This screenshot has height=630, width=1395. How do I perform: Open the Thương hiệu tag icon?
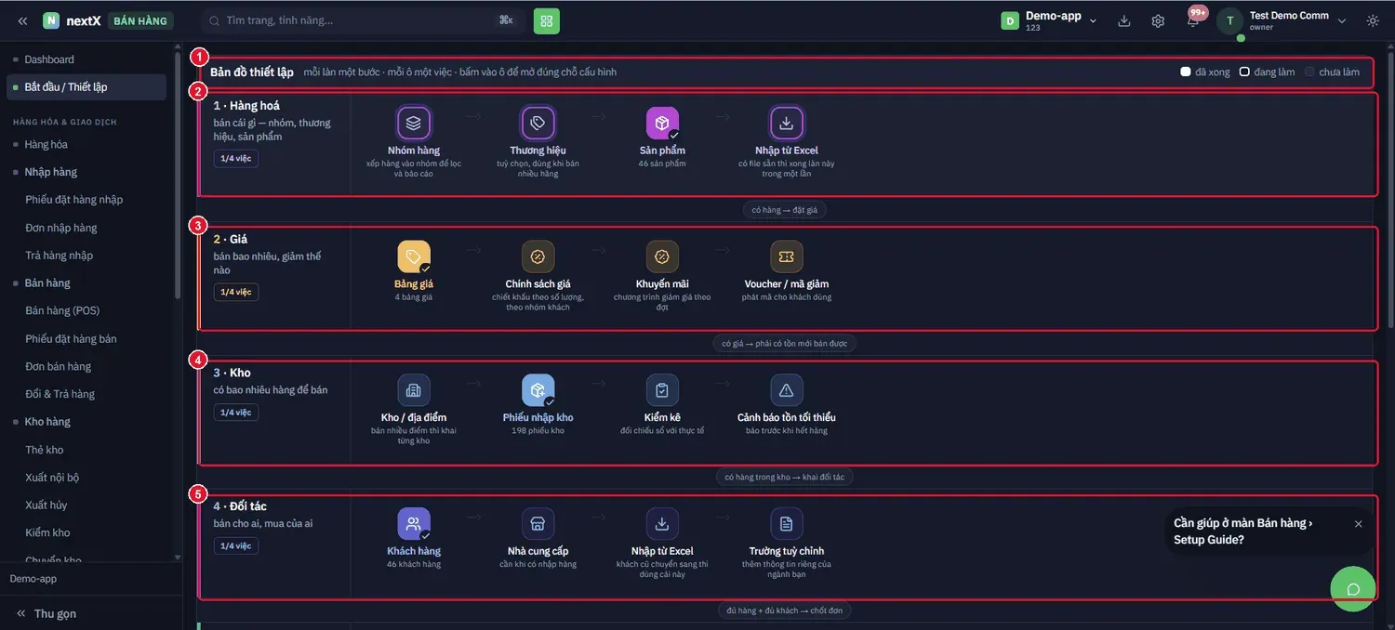click(538, 123)
